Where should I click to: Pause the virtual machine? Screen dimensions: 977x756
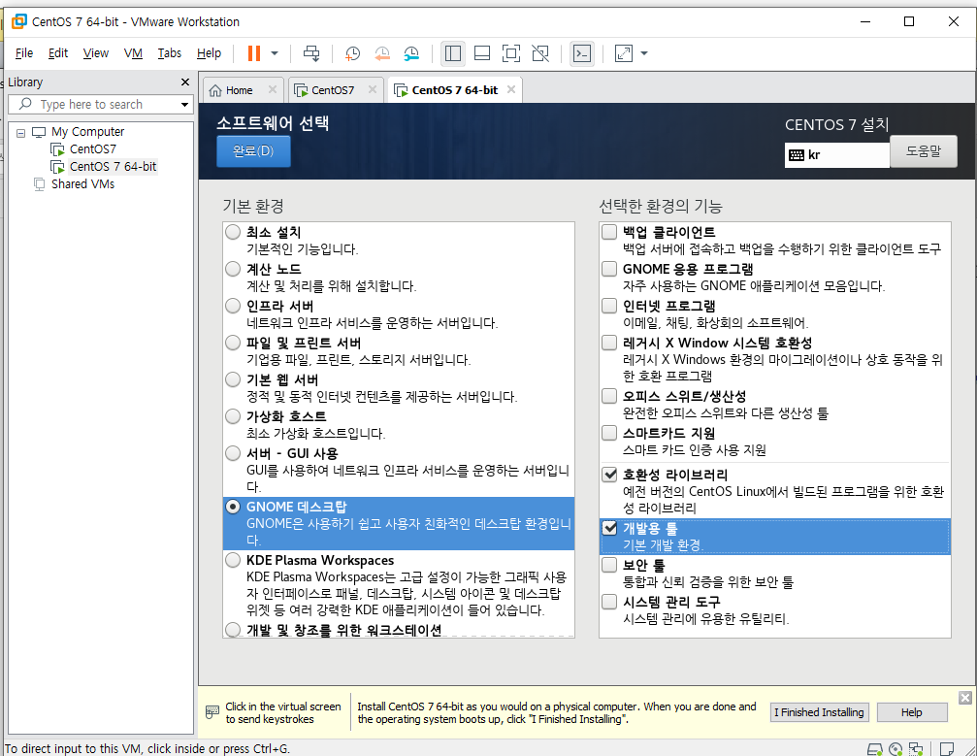pos(253,53)
